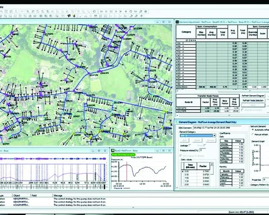Click the January row in Monthly table
Image resolution: width=269 pixels, height=215 pixels.
pos(232,174)
